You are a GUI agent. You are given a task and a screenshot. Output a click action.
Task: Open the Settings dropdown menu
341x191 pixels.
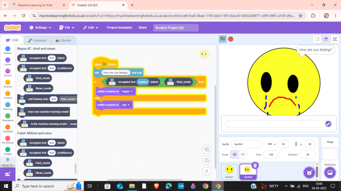tap(40, 27)
